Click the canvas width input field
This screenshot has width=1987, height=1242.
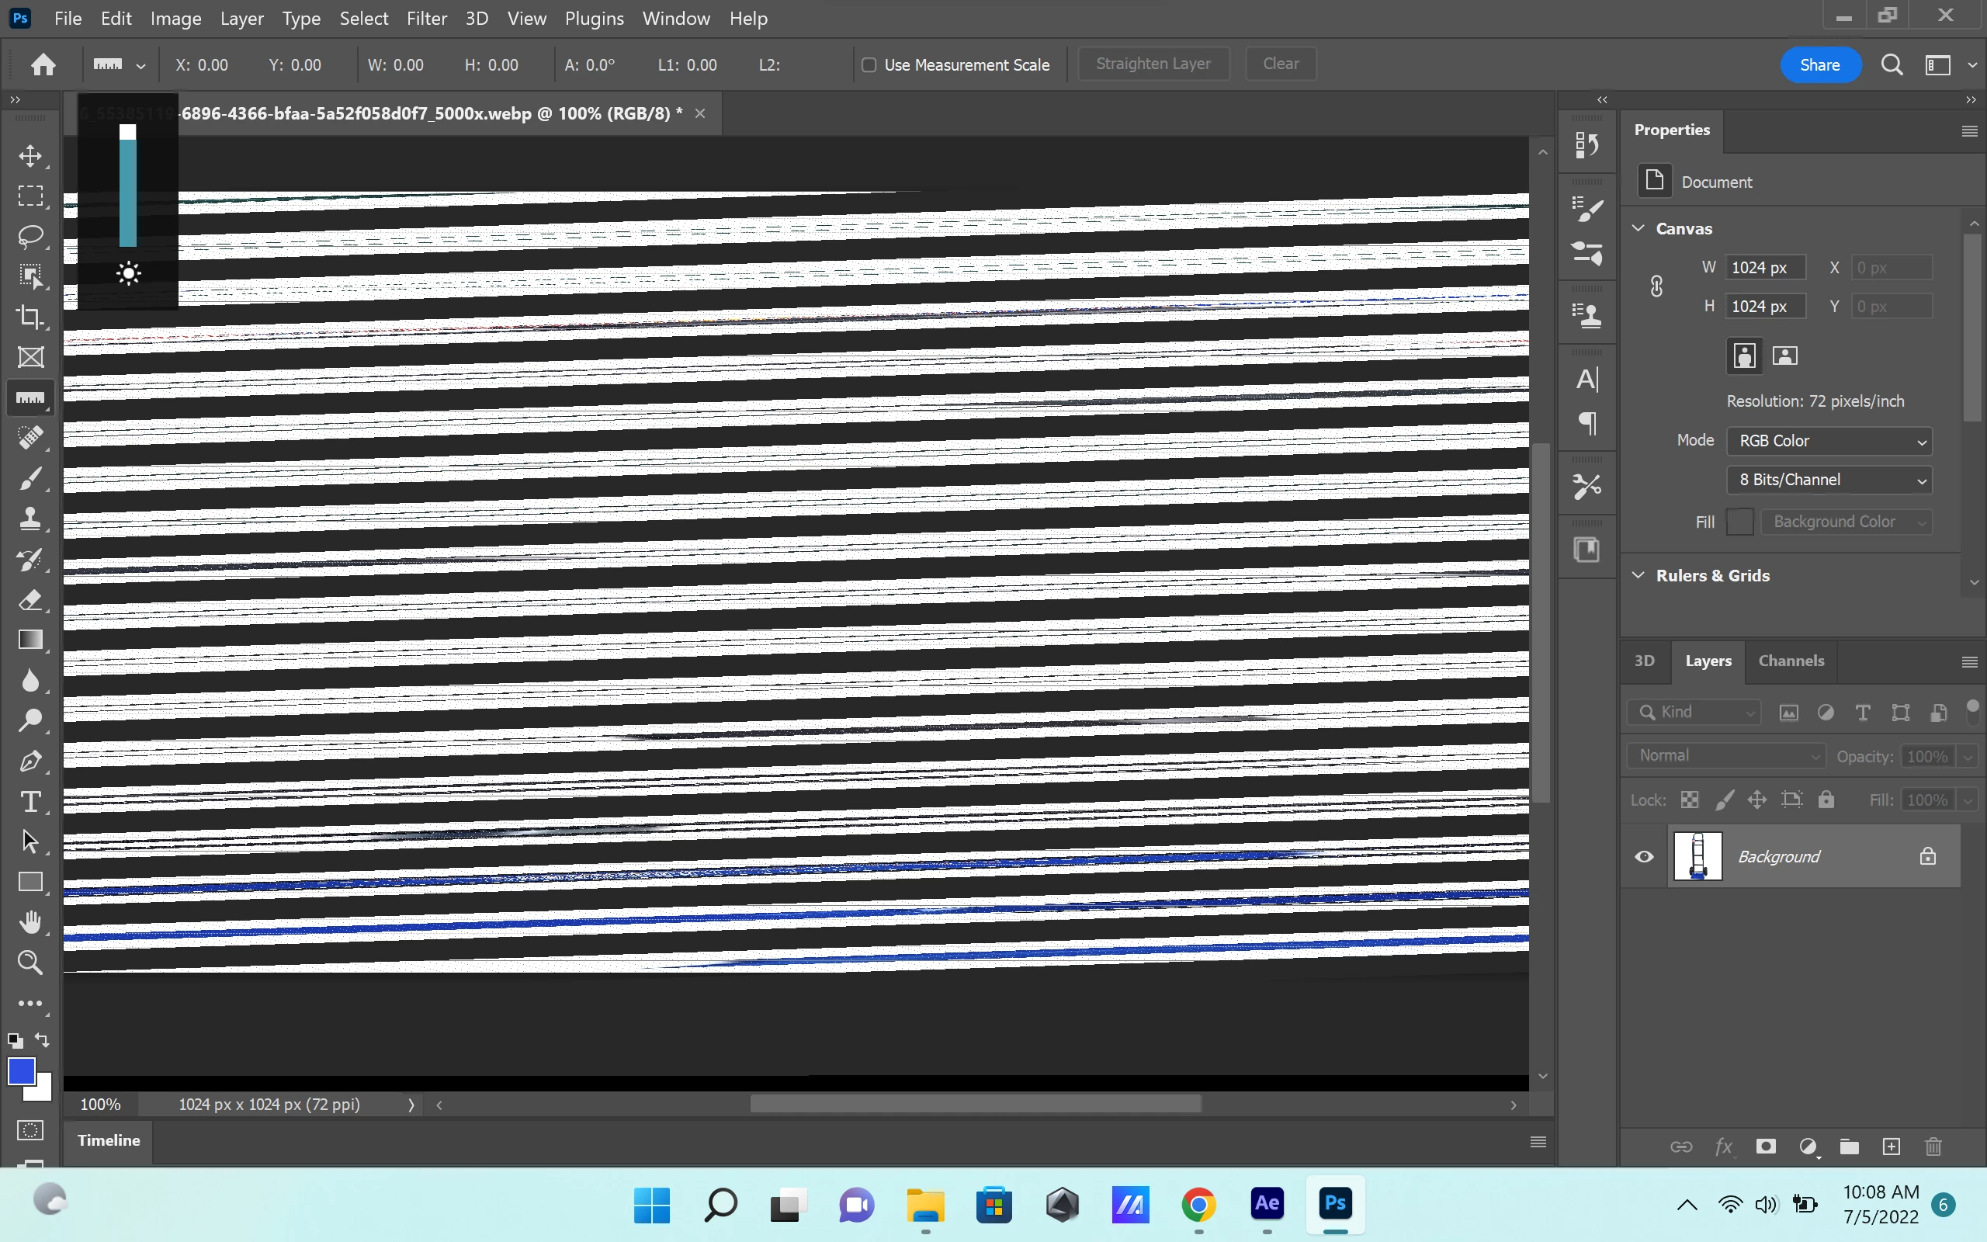(x=1763, y=268)
